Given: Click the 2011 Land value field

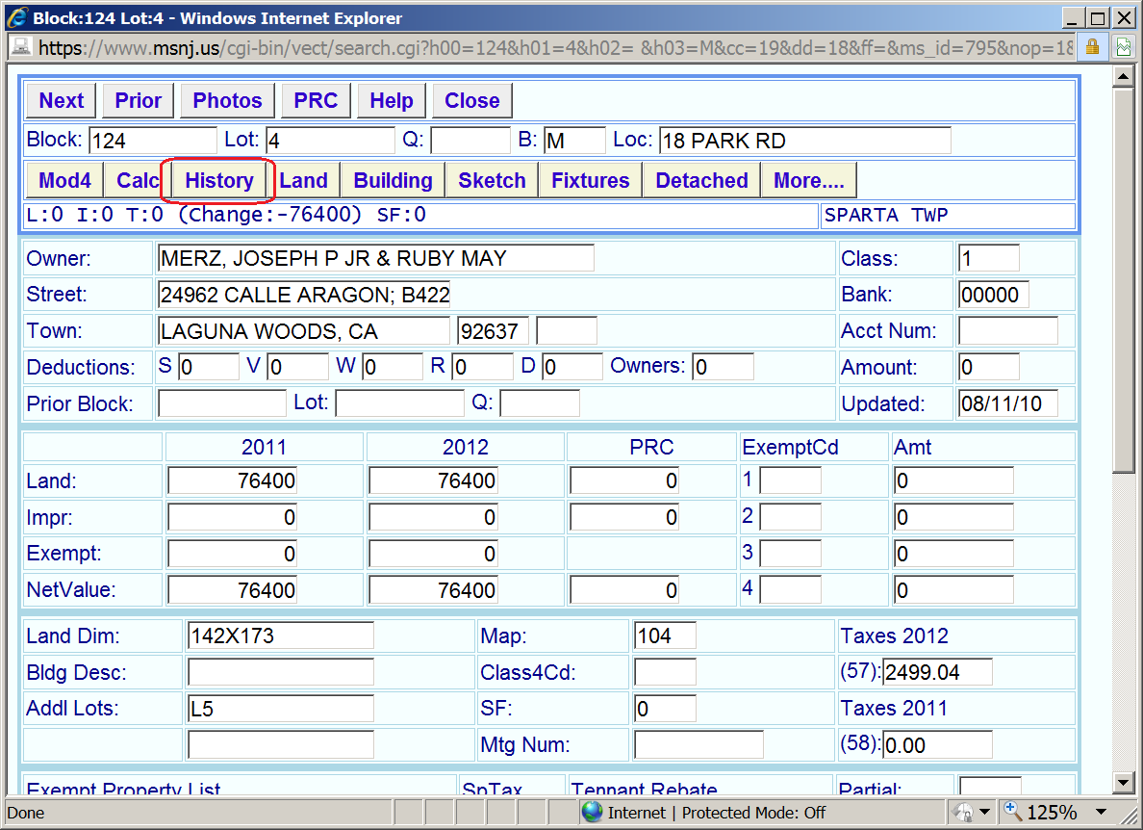Looking at the screenshot, I should coord(233,480).
